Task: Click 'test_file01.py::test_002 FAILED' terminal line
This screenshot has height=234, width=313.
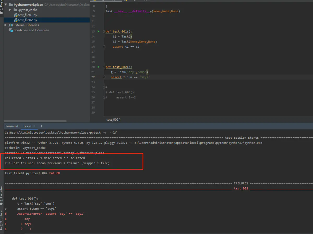Action: pyautogui.click(x=32, y=173)
